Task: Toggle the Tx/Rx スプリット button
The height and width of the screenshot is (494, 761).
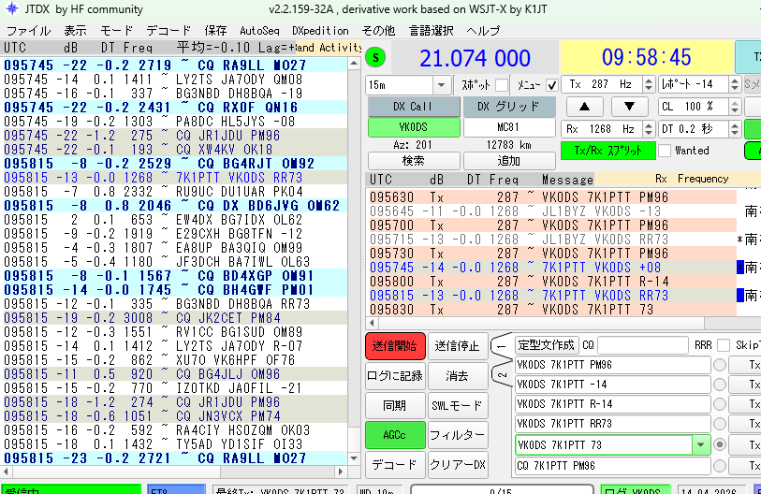Action: coord(608,151)
